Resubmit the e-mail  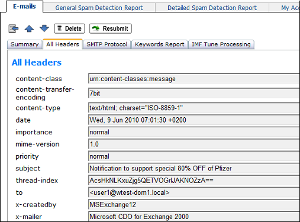pos(111,28)
